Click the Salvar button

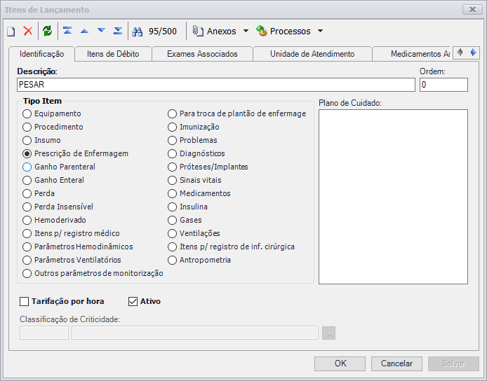(453, 363)
